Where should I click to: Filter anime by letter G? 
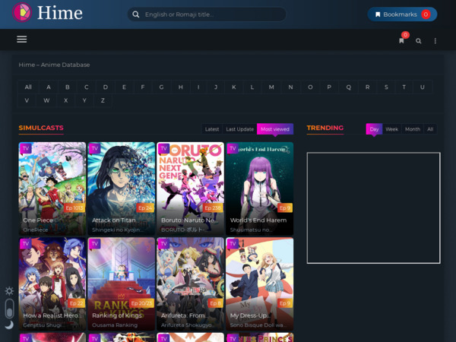coord(161,87)
